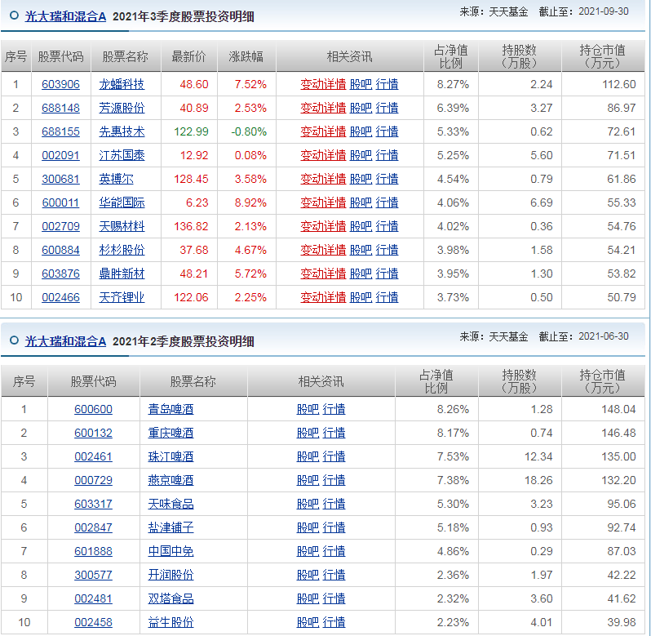Open stock code 603906 link
The height and width of the screenshot is (636, 651).
click(60, 84)
